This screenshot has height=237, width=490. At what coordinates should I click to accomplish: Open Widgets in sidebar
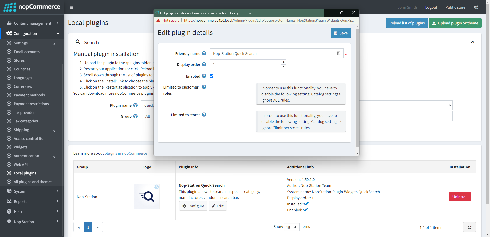point(20,147)
